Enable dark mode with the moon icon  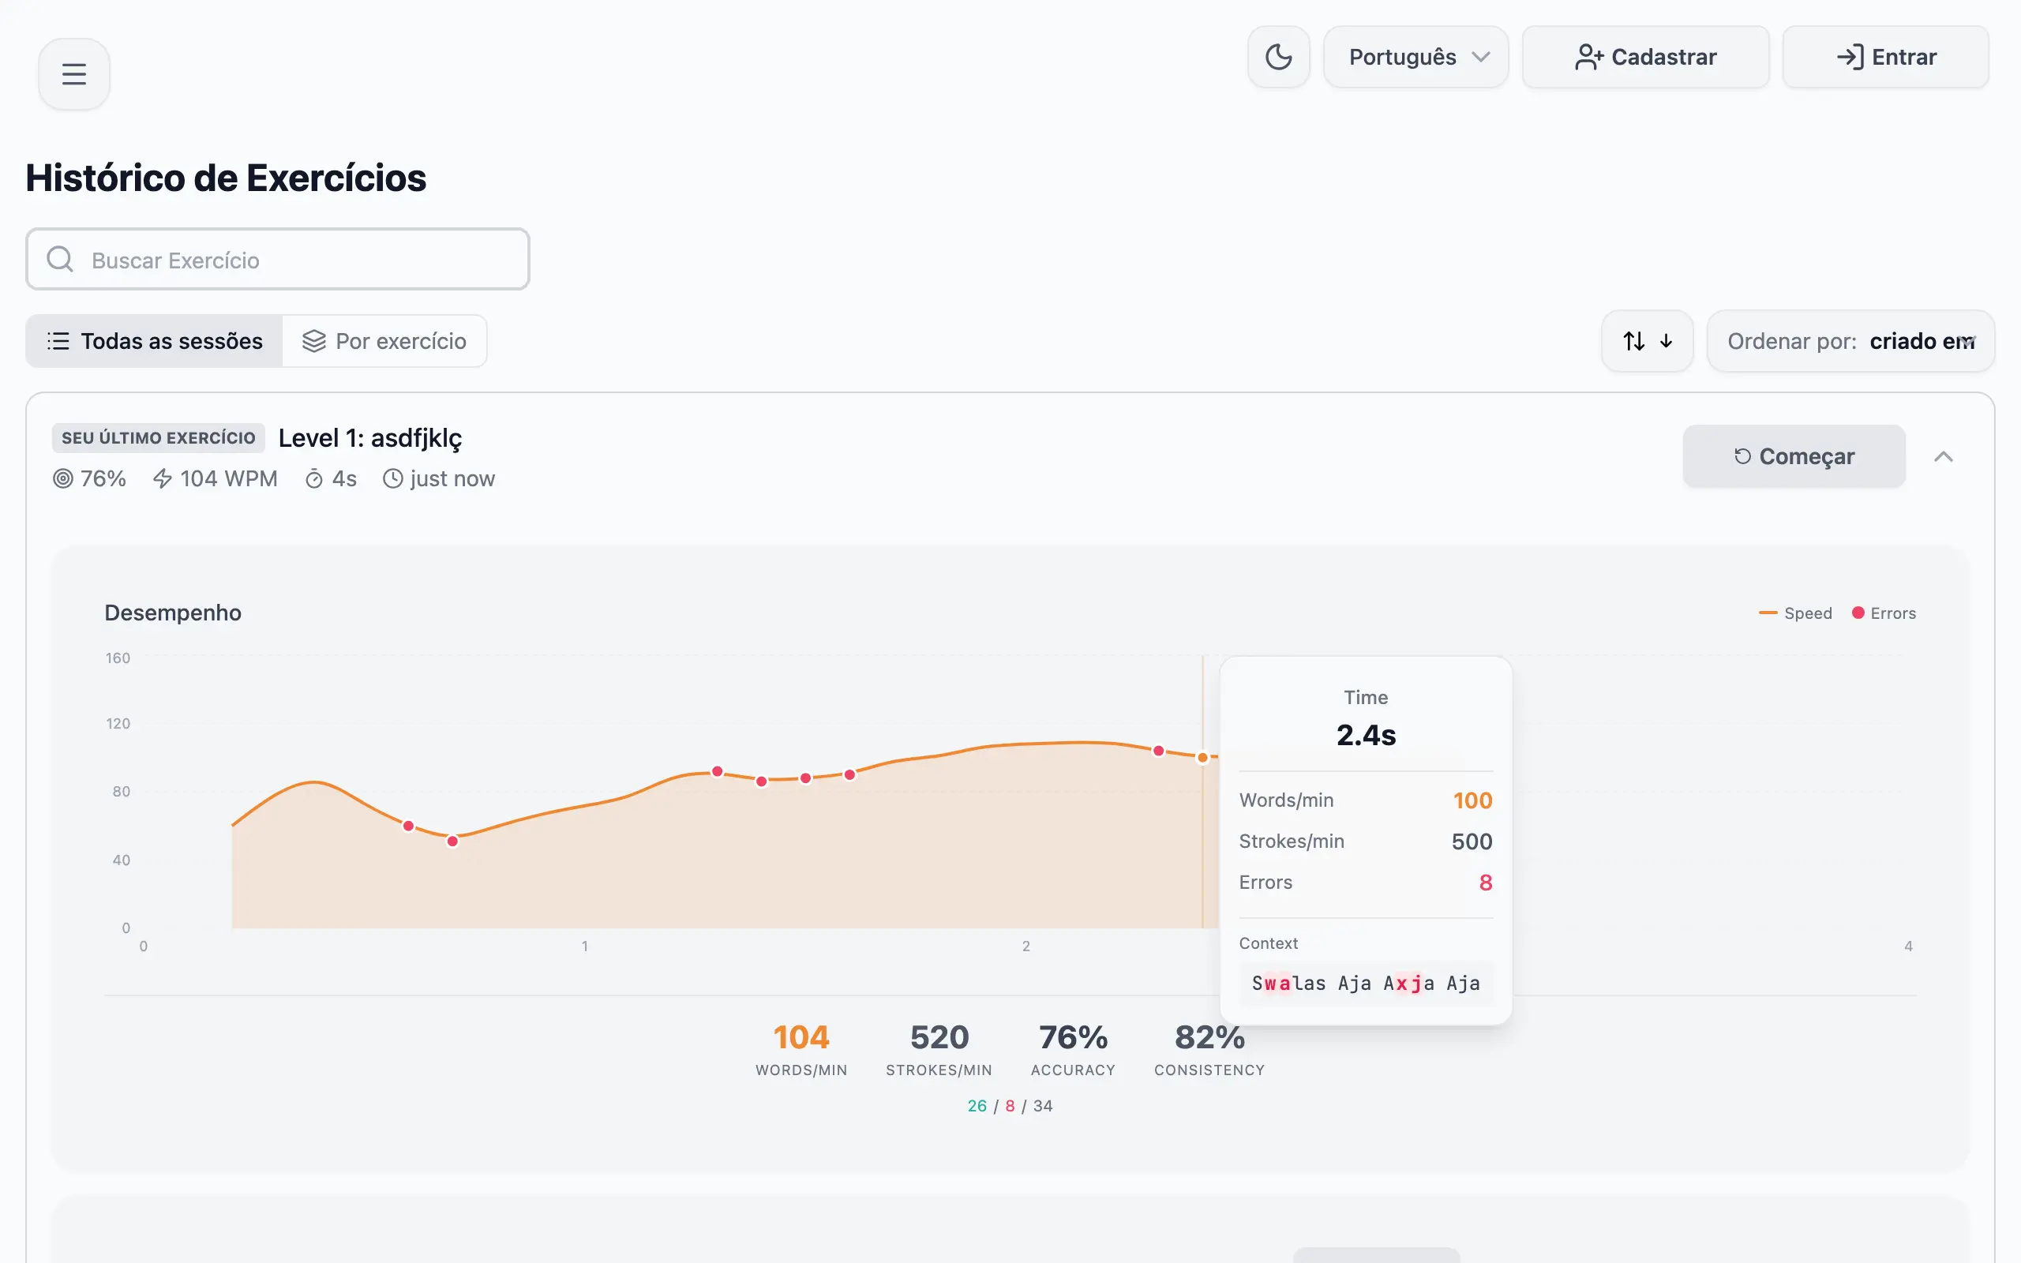coord(1279,57)
